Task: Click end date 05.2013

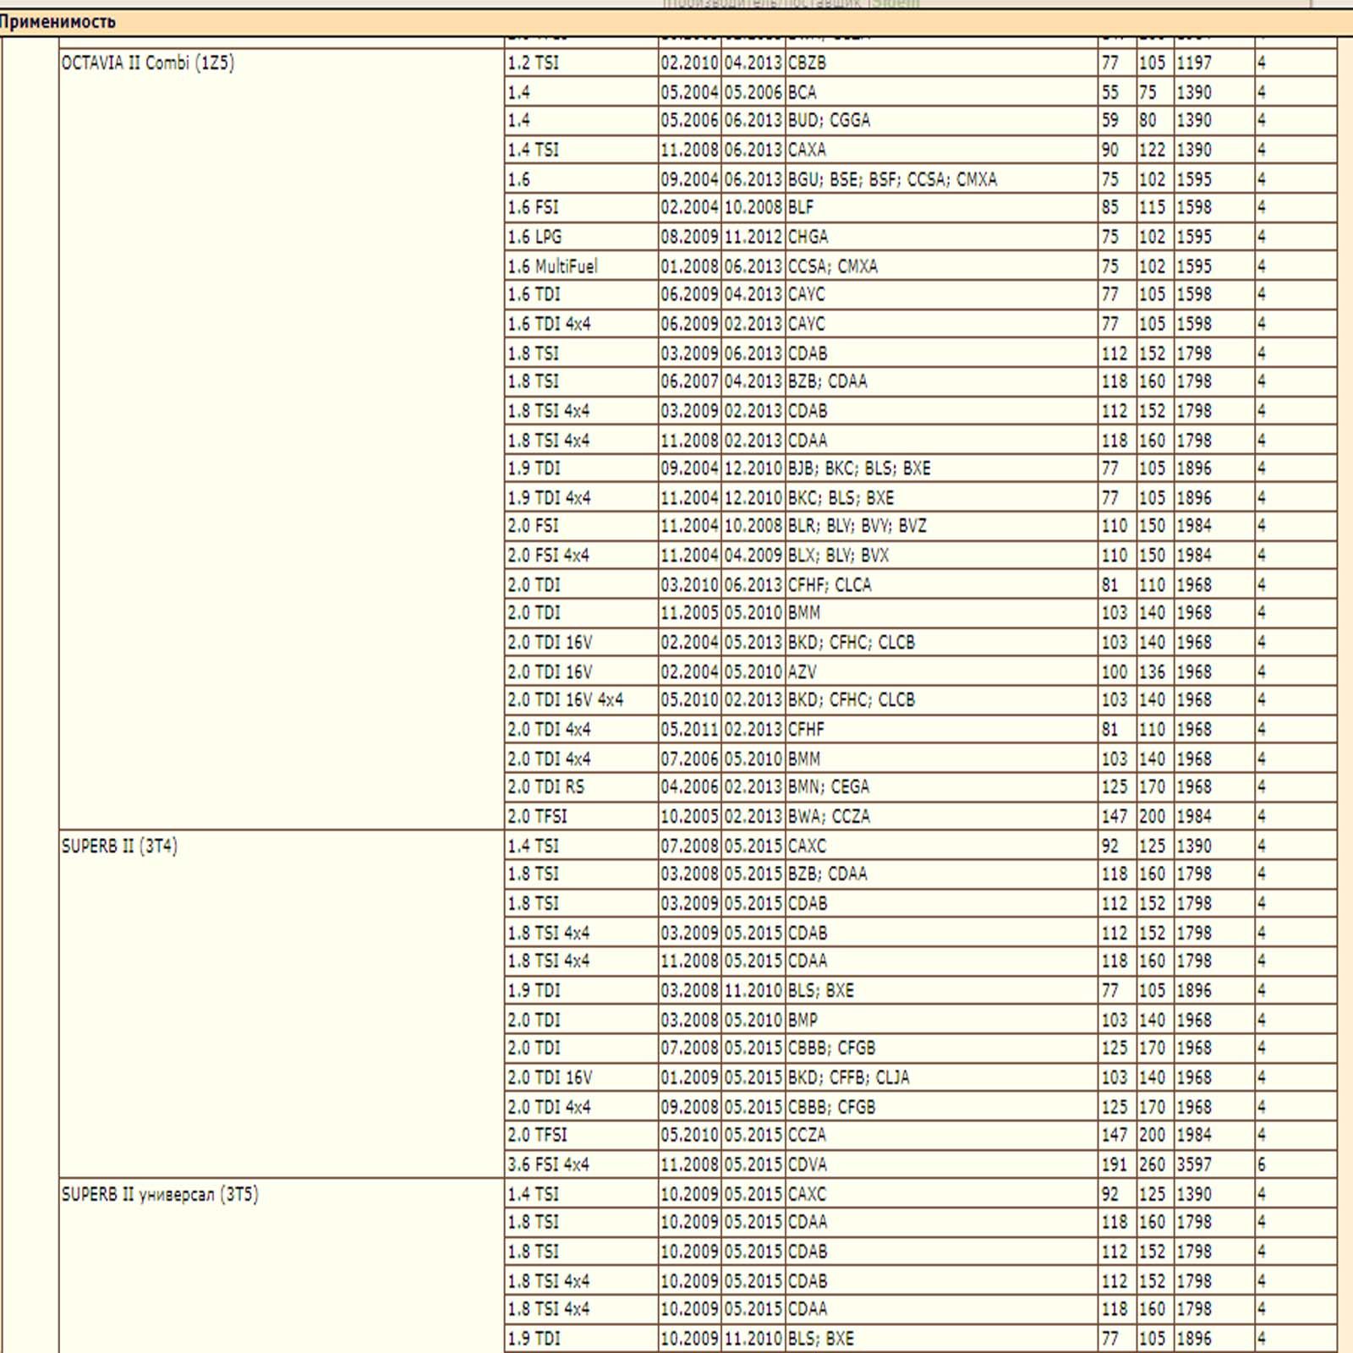Action: pyautogui.click(x=753, y=643)
